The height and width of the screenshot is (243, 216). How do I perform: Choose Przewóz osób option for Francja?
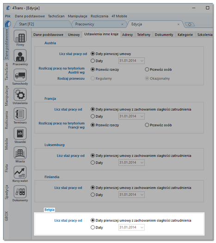click(x=147, y=125)
